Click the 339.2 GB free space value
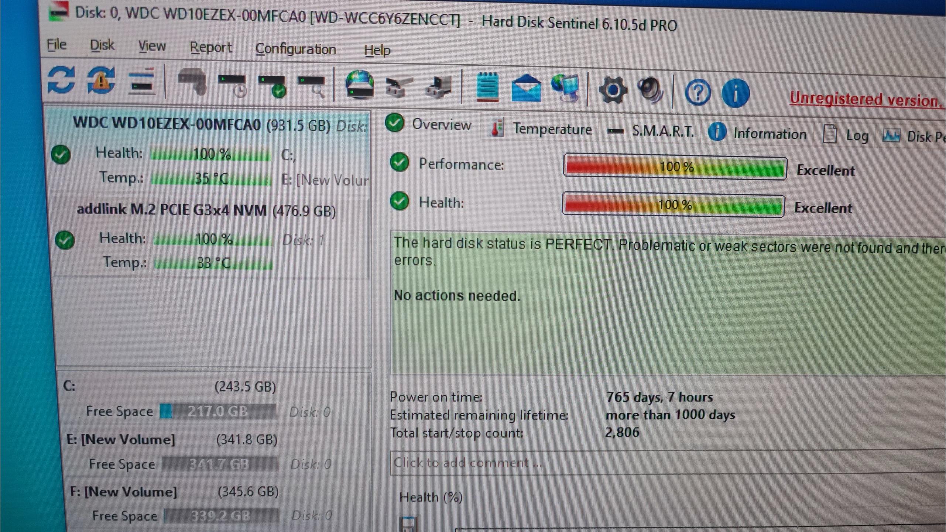 (x=220, y=515)
